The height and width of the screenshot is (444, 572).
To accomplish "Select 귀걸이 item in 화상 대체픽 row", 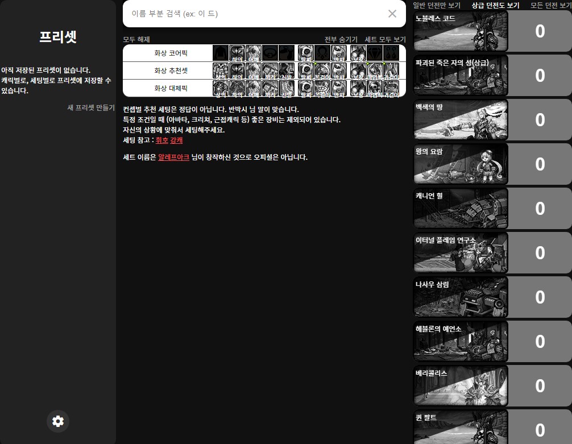I will [391, 89].
